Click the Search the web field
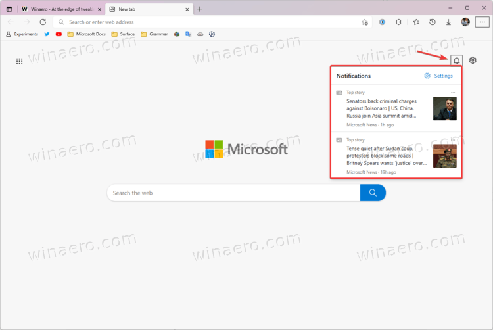 tap(233, 193)
